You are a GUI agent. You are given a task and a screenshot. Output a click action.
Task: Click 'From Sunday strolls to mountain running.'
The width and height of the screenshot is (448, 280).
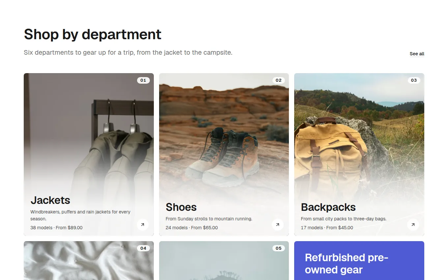coord(209,219)
